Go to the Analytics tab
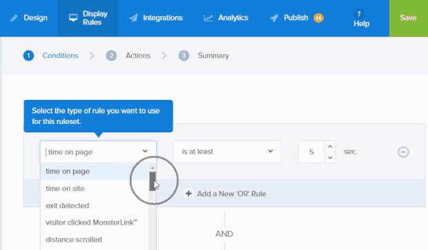The height and width of the screenshot is (250, 428). click(226, 18)
